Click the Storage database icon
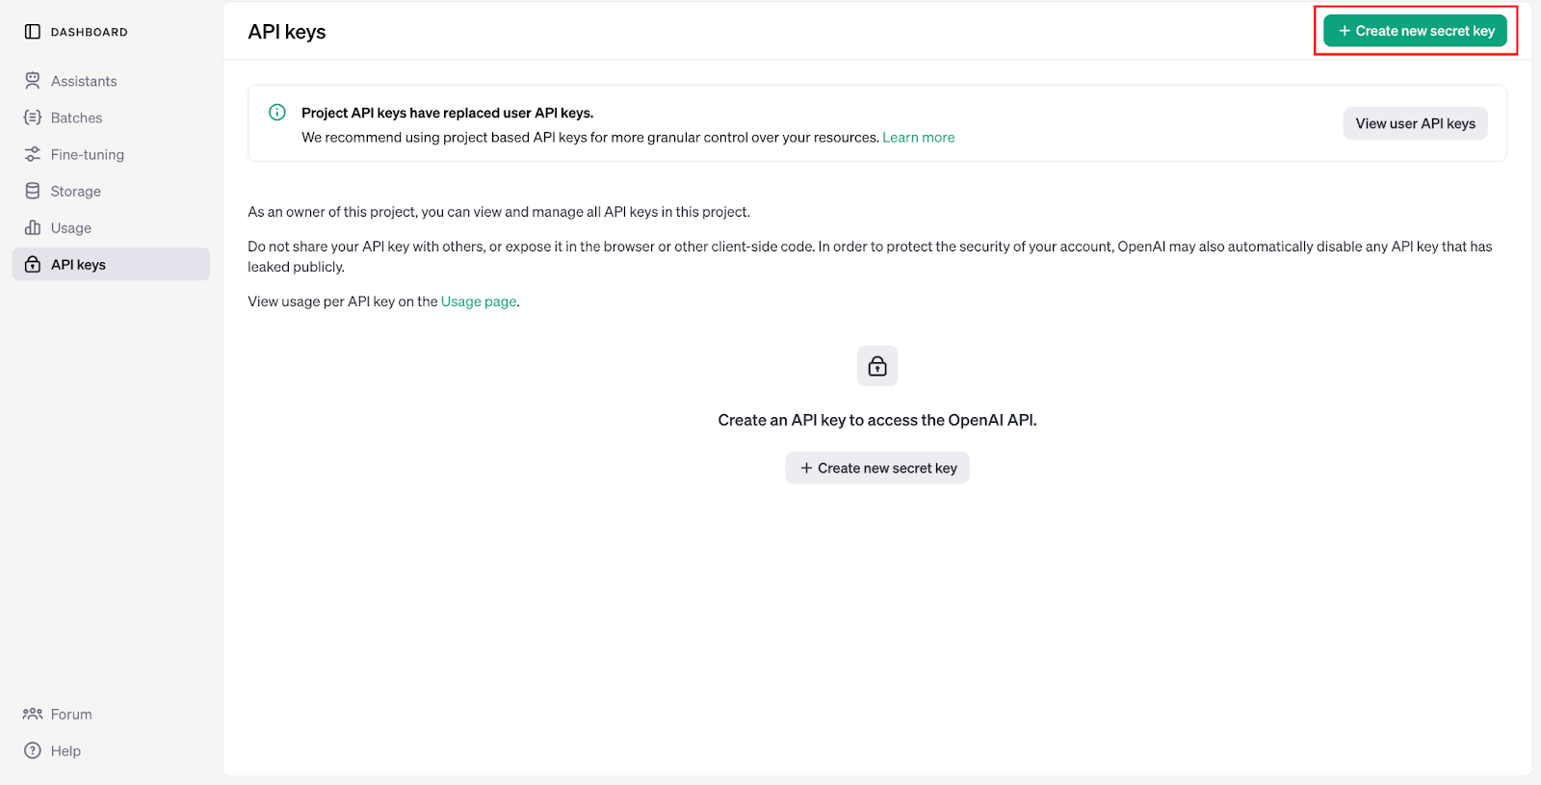Viewport: 1541px width, 785px height. click(x=33, y=191)
